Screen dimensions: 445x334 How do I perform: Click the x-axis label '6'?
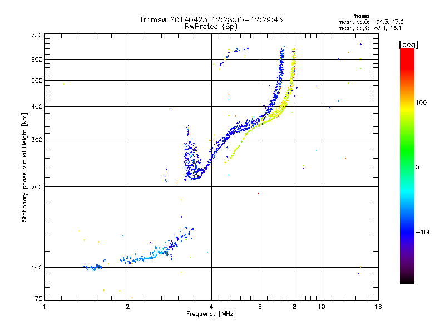tap(260, 307)
